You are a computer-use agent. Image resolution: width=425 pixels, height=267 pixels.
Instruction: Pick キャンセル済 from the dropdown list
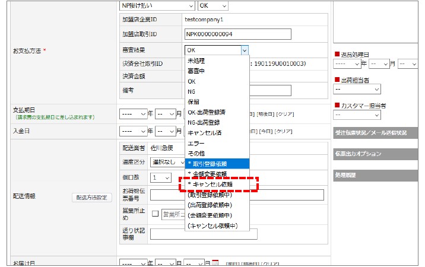click(x=217, y=133)
